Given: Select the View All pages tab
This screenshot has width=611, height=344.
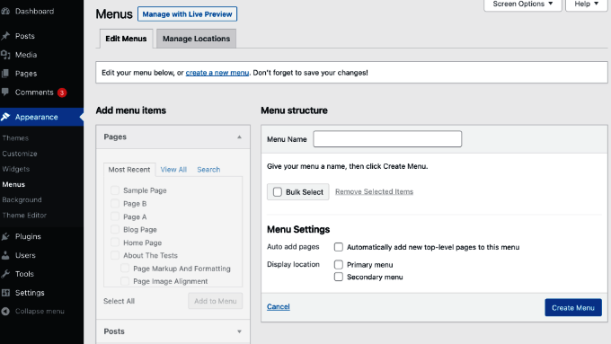Looking at the screenshot, I should point(173,170).
